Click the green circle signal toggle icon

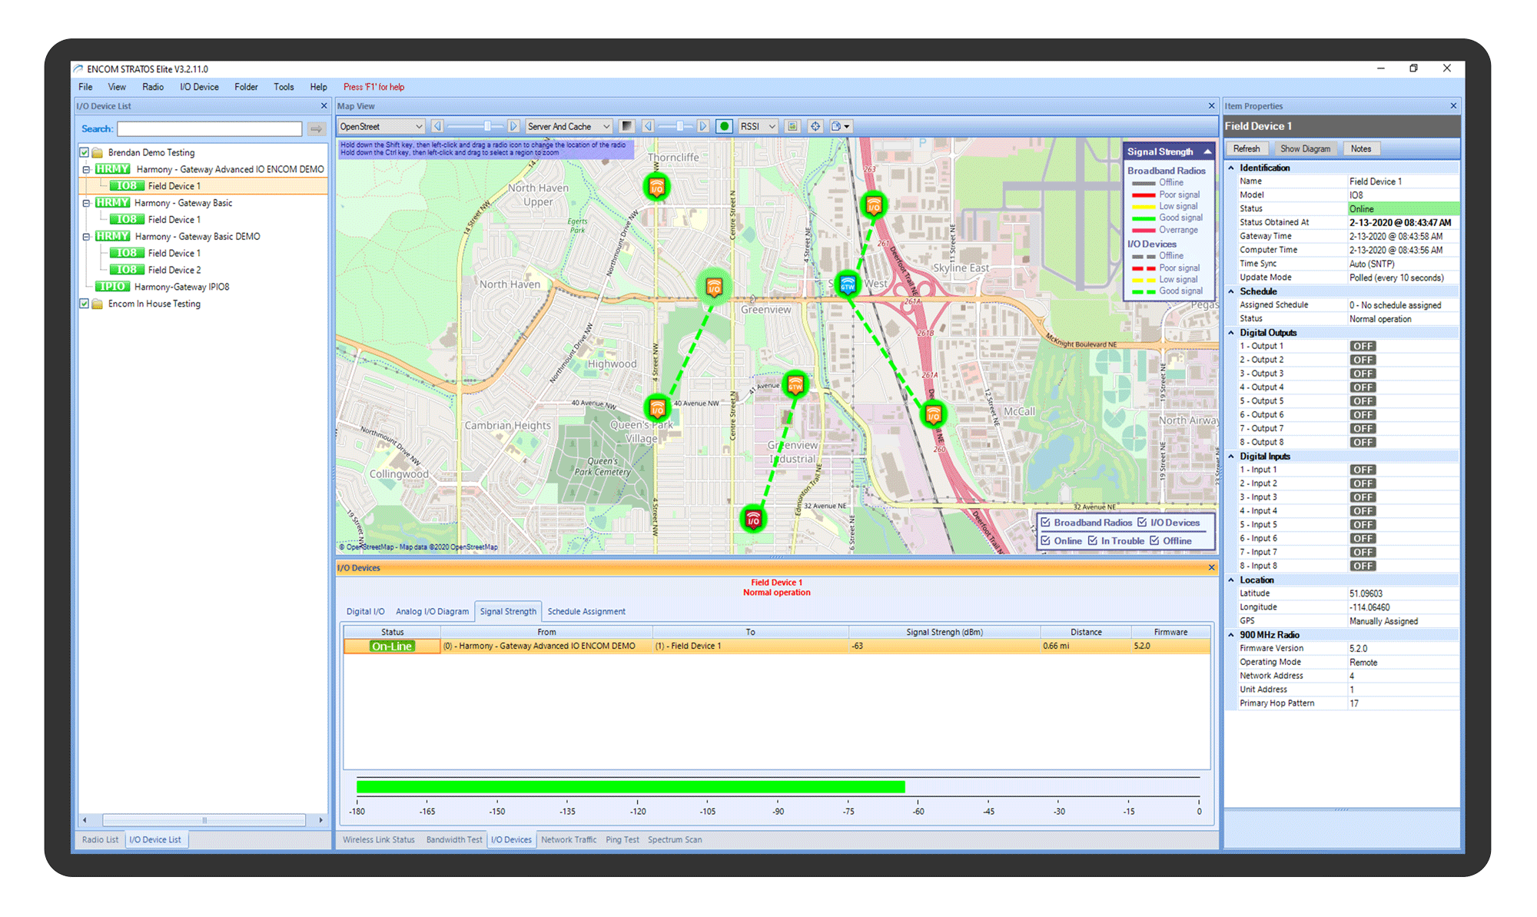(724, 127)
